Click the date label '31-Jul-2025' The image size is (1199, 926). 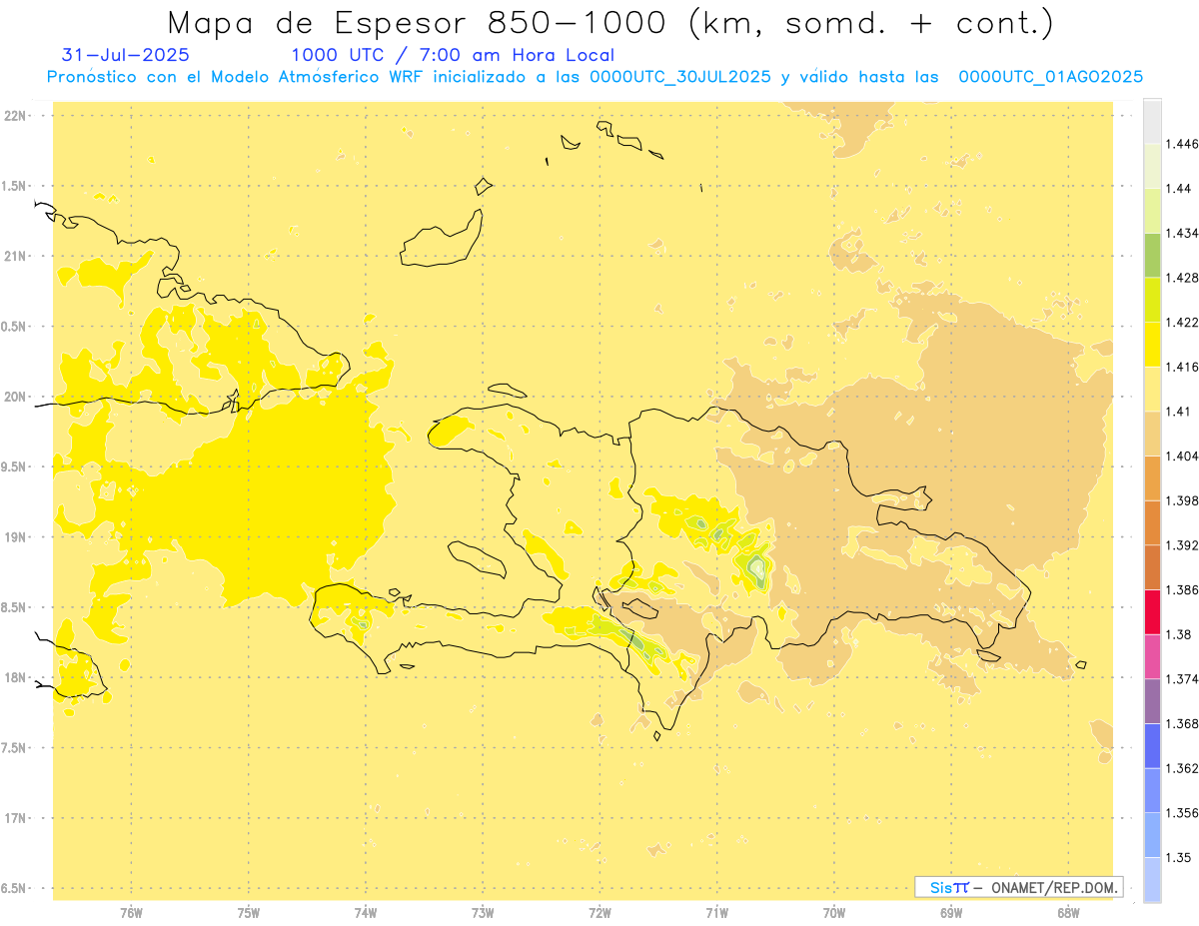[126, 55]
